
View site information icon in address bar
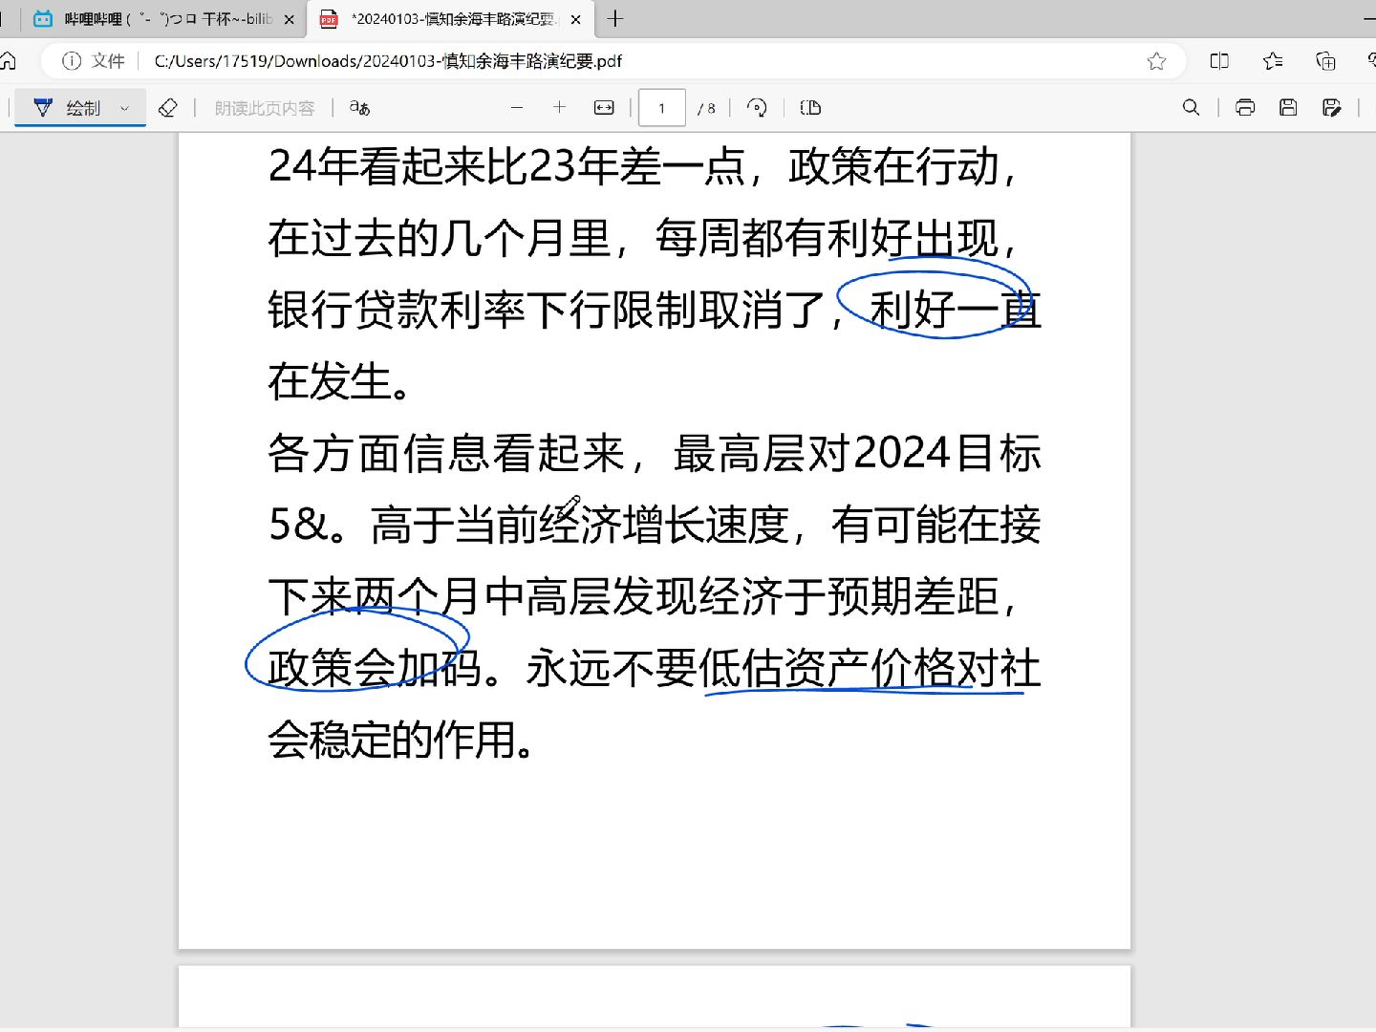72,61
